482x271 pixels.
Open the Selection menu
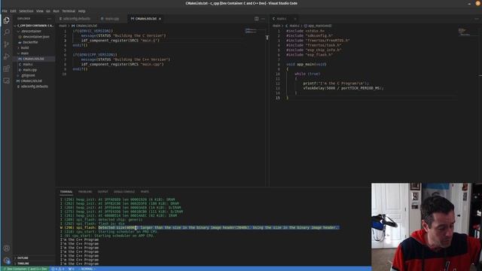(26, 11)
